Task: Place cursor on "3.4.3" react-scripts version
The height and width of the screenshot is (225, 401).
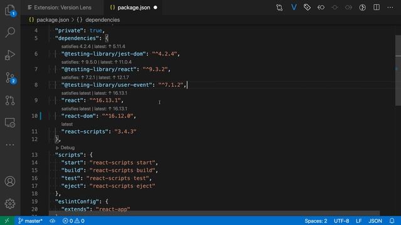Action: coord(125,132)
